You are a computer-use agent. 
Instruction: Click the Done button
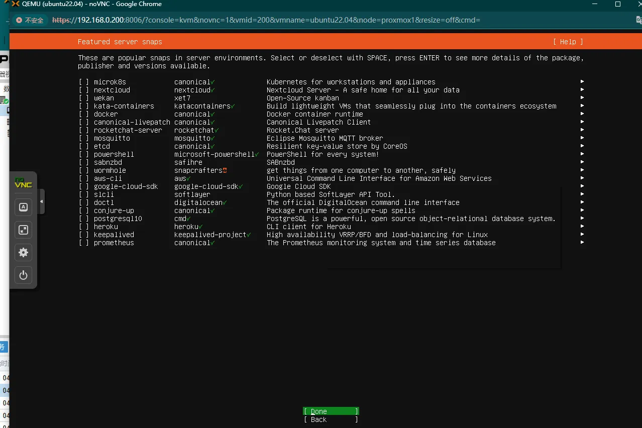coord(331,411)
